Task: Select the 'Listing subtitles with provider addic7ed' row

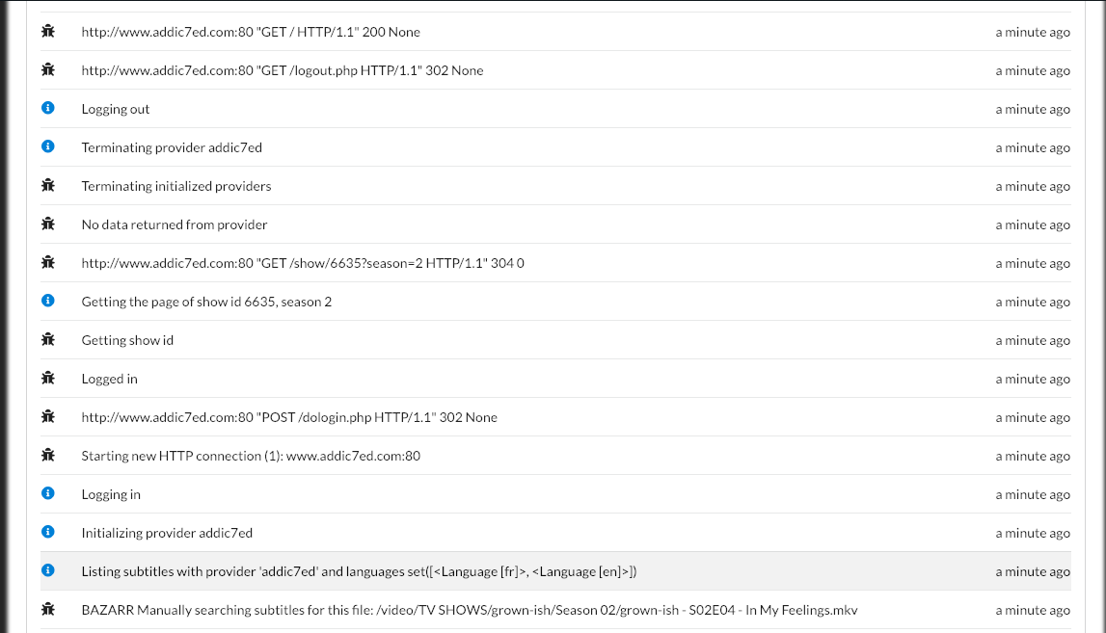Action: pyautogui.click(x=359, y=570)
